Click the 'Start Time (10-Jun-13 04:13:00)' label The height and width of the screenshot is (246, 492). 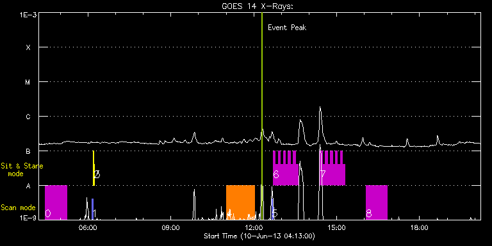tap(259, 236)
